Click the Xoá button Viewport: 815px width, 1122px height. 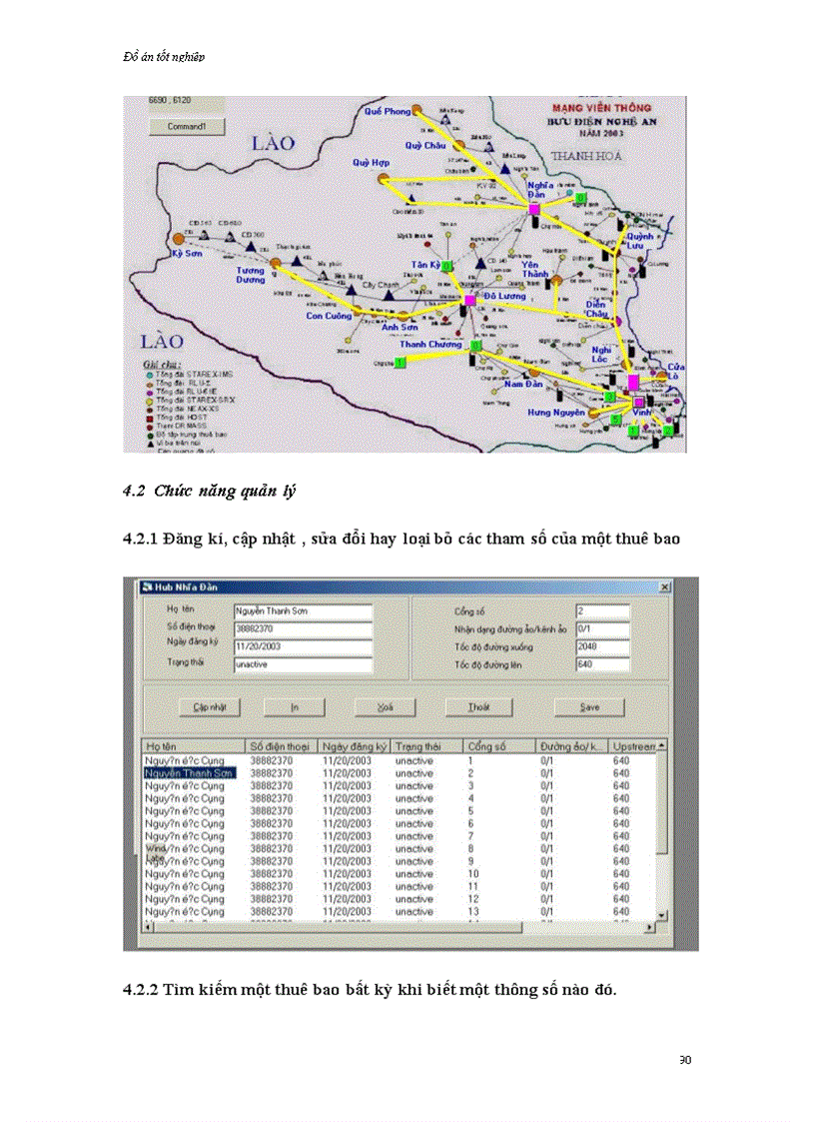click(385, 706)
